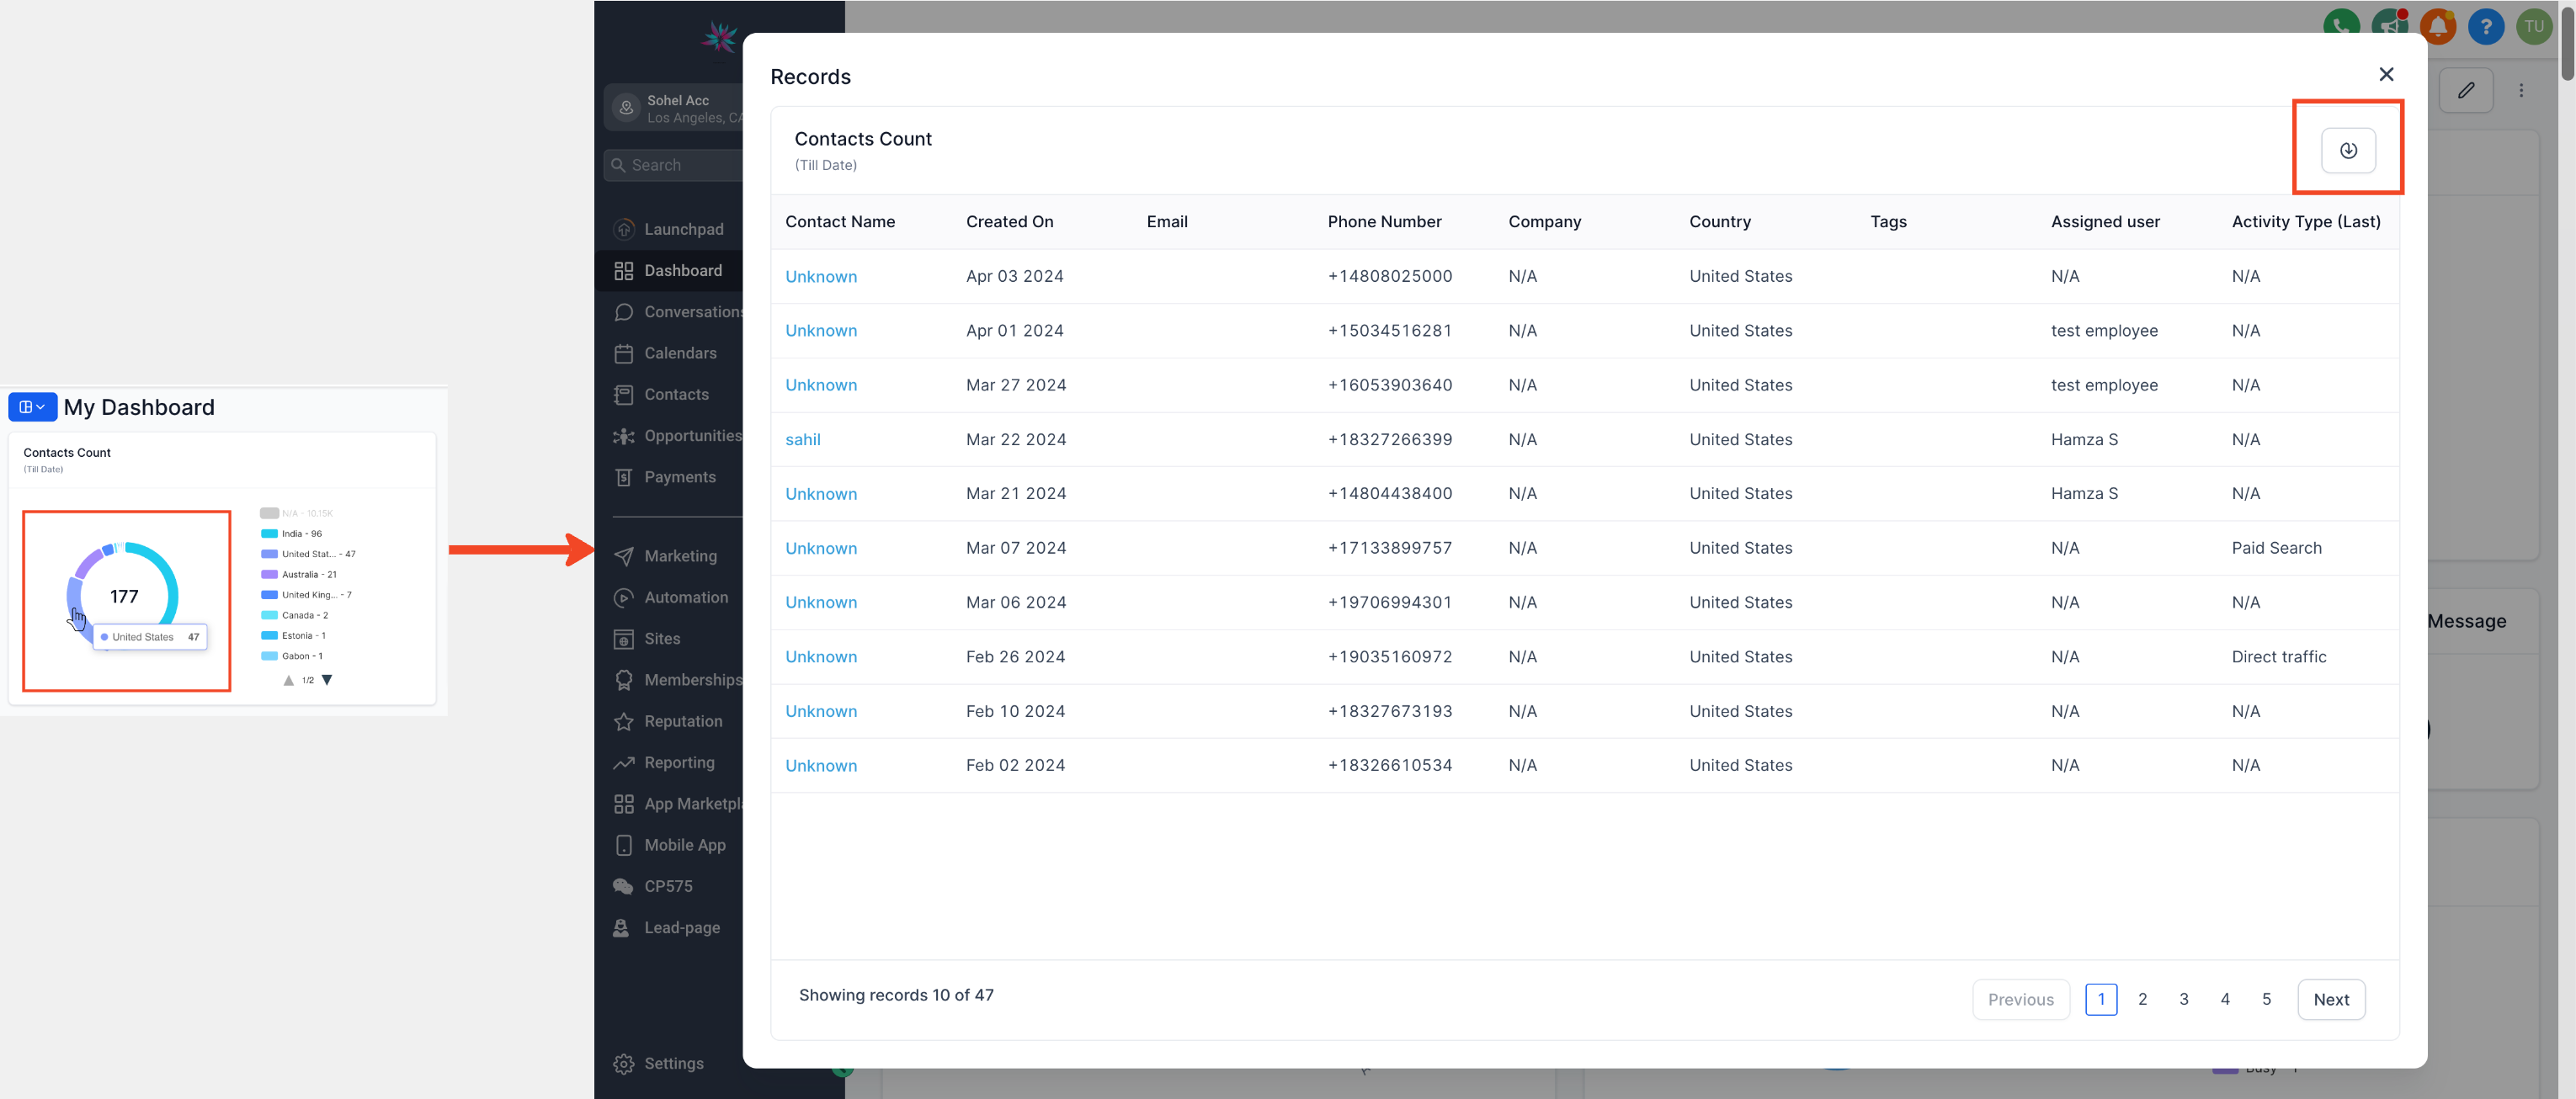Click the green phone dialer icon
This screenshot has width=2576, height=1099.
tap(2341, 25)
